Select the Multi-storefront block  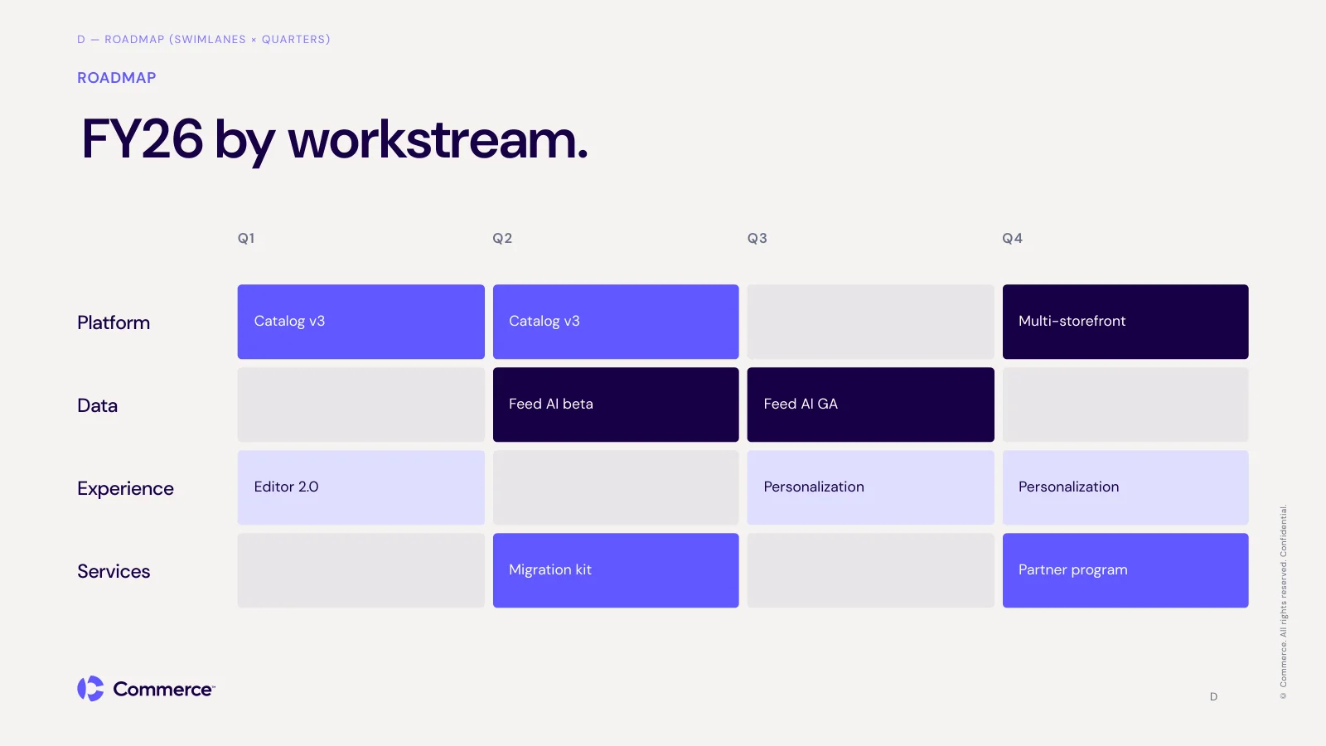click(x=1125, y=322)
